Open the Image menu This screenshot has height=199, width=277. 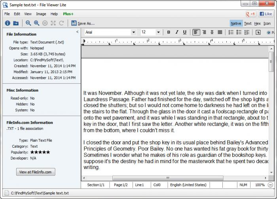[41, 14]
